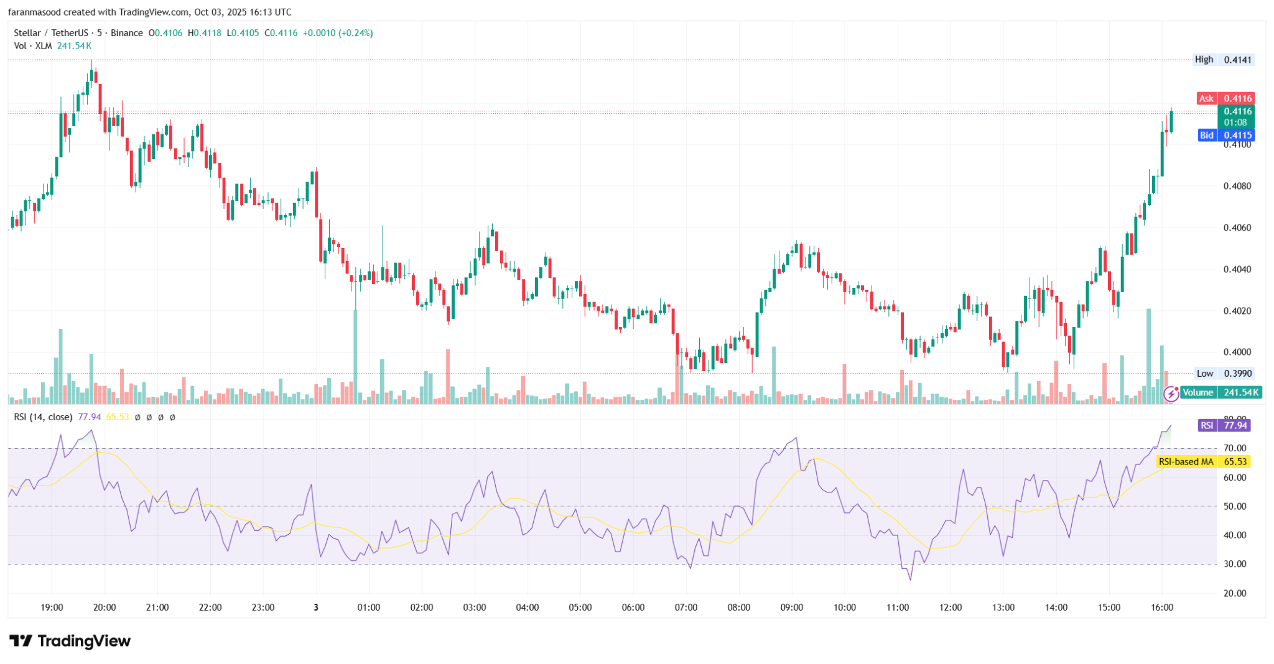Click the purple RSI 77.94 label
Image resolution: width=1274 pixels, height=664 pixels.
tap(1224, 425)
